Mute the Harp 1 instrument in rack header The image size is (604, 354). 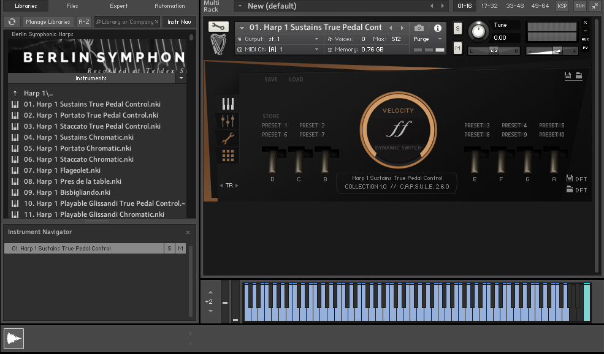click(457, 48)
